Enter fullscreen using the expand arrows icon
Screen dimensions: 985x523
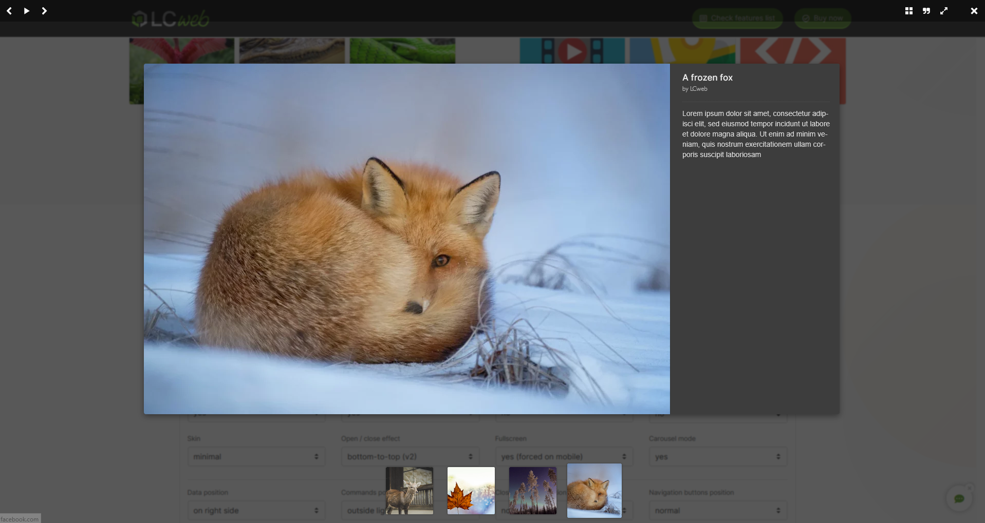(944, 11)
